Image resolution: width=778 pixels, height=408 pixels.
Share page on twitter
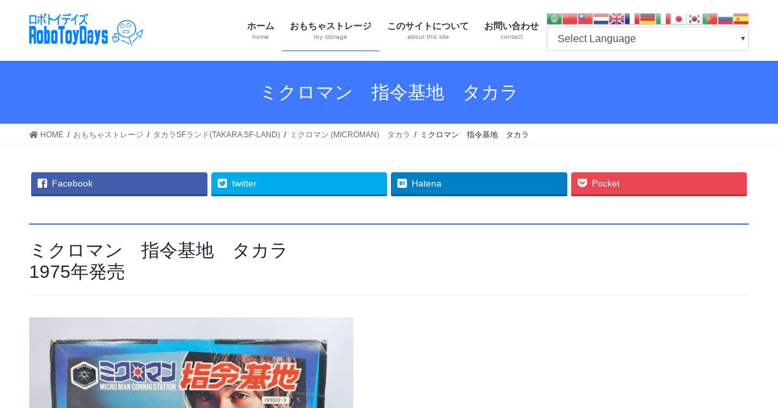pos(299,184)
